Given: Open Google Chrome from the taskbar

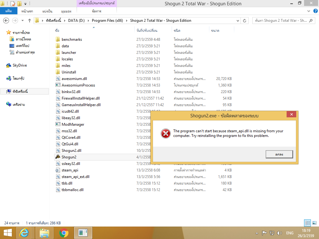Looking at the screenshot, I should tap(64, 233).
